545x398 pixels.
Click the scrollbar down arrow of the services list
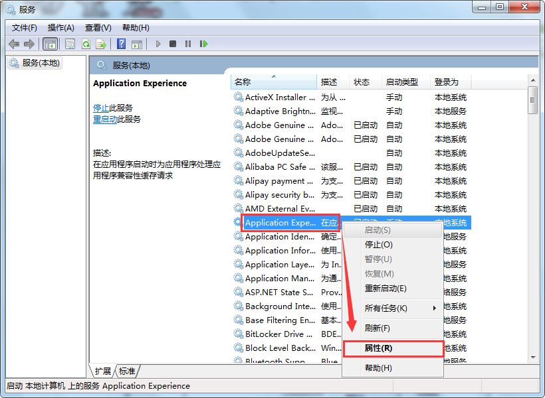[x=532, y=358]
